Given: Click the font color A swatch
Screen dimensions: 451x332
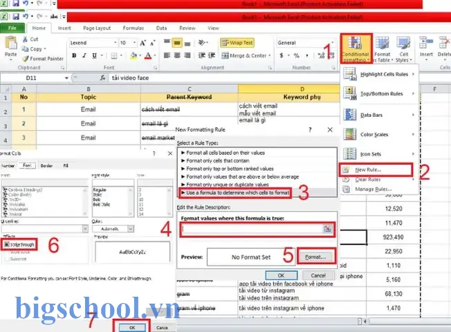Looking at the screenshot, I should click(x=148, y=55).
